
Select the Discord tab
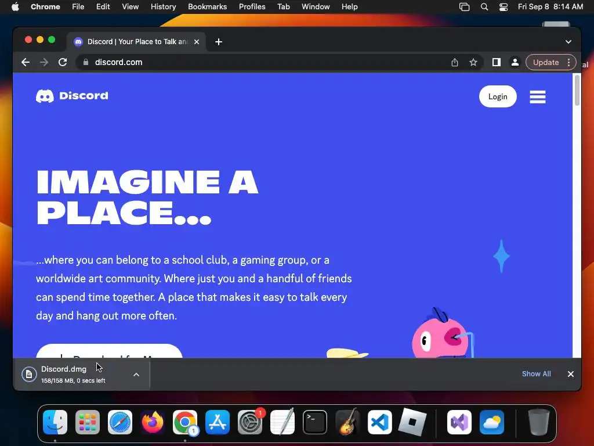[137, 42]
